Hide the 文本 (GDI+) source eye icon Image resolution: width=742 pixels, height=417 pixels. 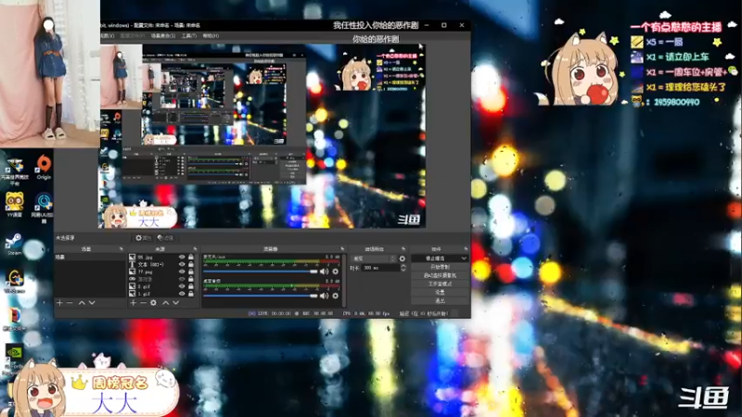tap(182, 264)
